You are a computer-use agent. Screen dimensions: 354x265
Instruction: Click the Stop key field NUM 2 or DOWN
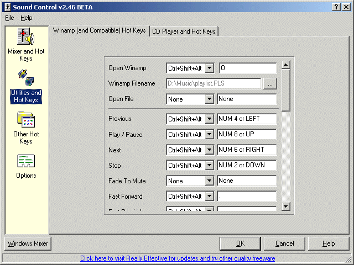(x=247, y=166)
